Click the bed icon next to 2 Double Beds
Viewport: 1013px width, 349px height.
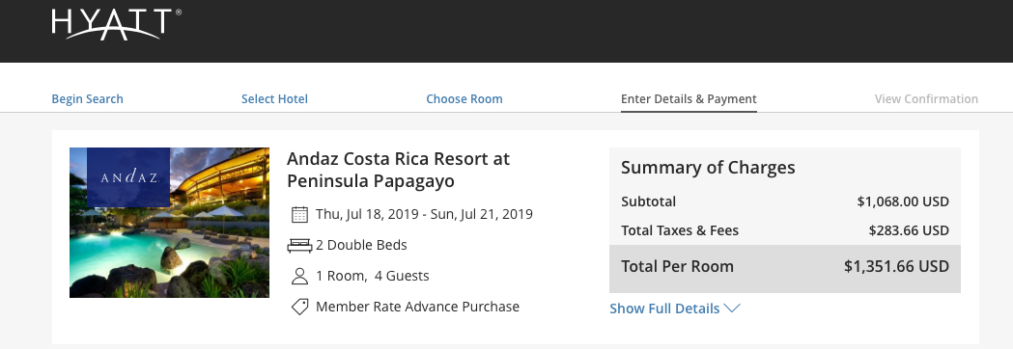point(299,245)
